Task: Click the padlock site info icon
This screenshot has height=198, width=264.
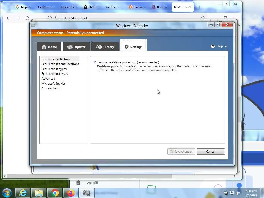Action: click(x=56, y=18)
